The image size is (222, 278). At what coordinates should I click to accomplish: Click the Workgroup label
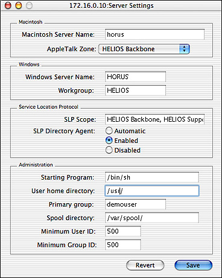coord(76,90)
